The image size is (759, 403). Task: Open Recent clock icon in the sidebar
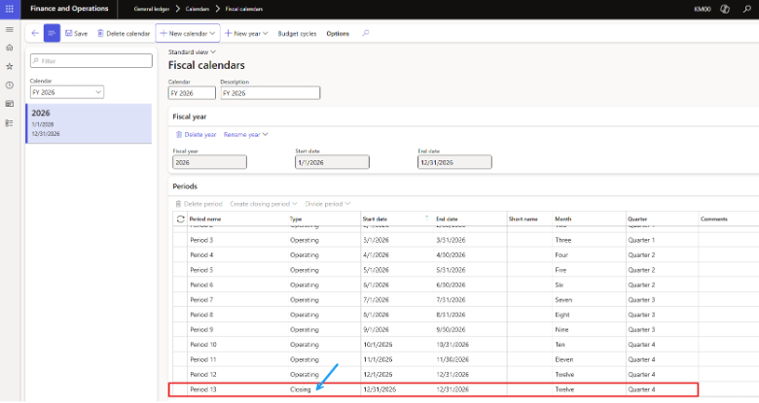click(x=9, y=85)
